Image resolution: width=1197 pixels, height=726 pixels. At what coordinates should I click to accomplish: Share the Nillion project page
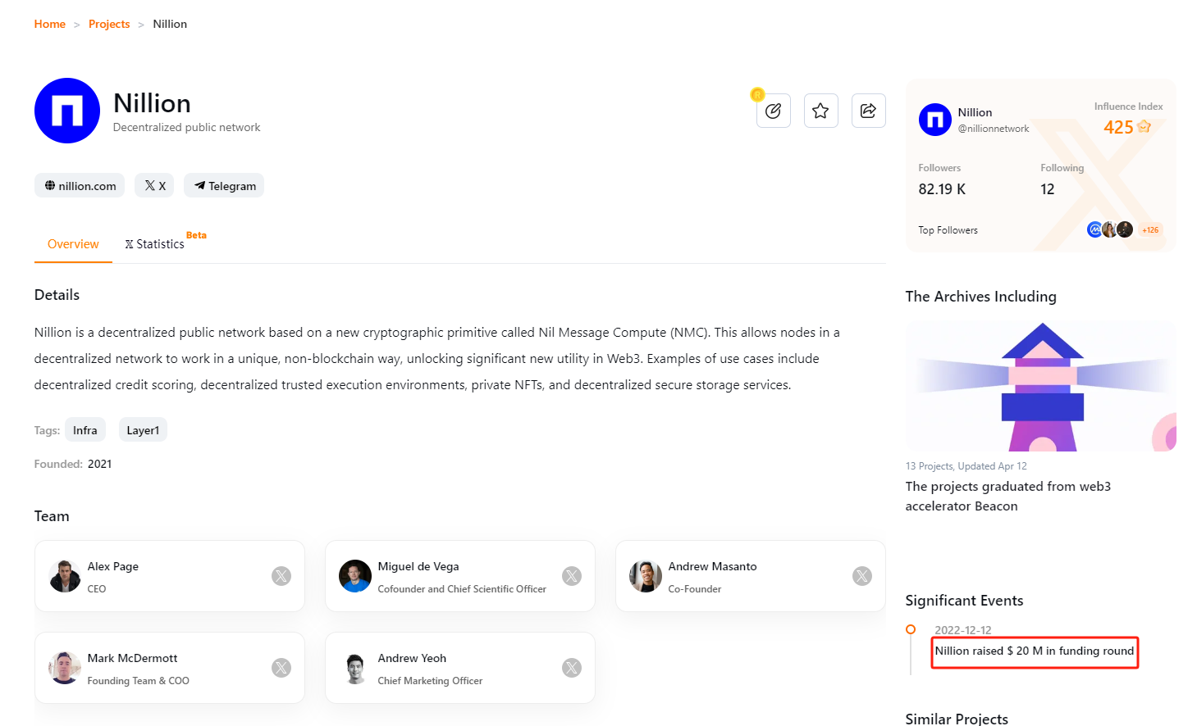click(x=868, y=111)
